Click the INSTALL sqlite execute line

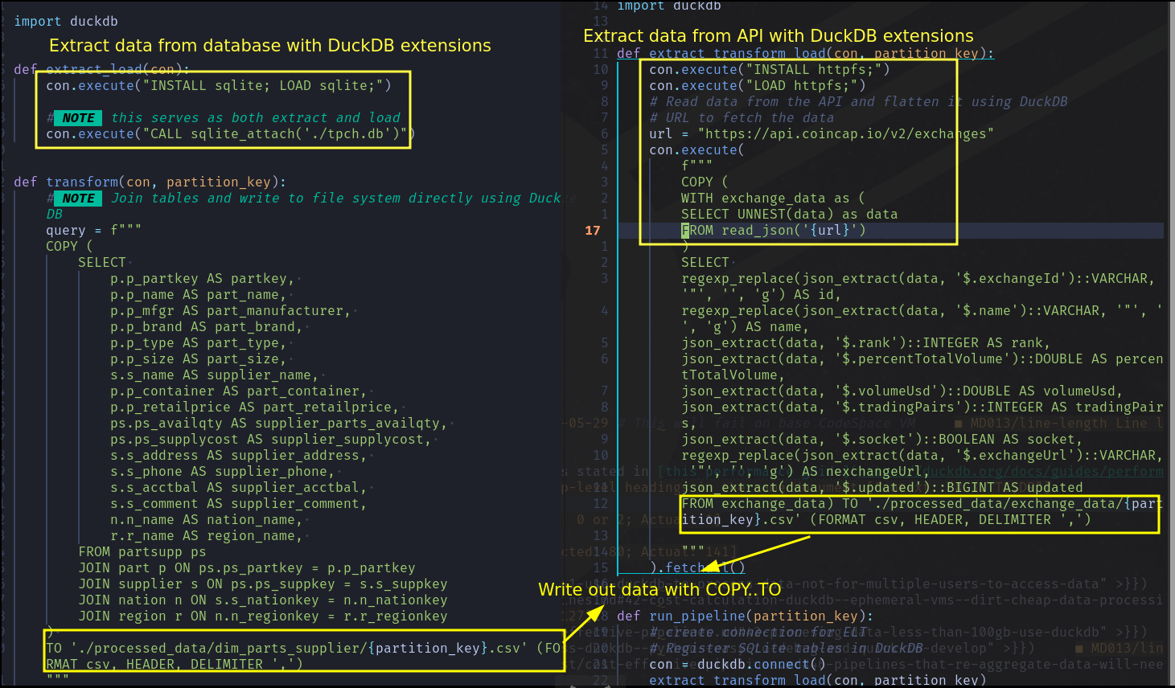(x=218, y=86)
